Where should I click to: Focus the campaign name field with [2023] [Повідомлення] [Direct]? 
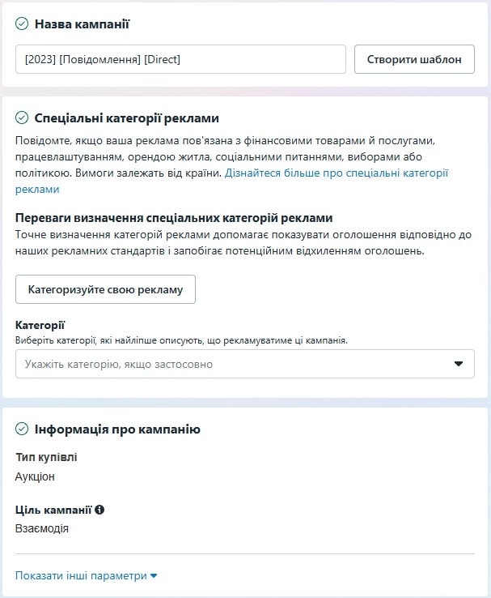coord(180,59)
